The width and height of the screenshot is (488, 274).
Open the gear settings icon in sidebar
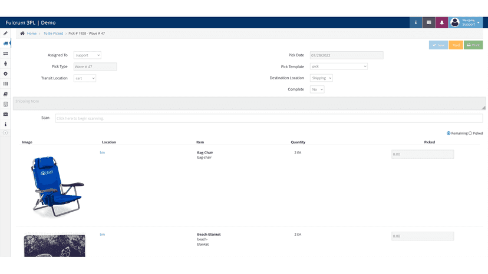click(x=5, y=73)
